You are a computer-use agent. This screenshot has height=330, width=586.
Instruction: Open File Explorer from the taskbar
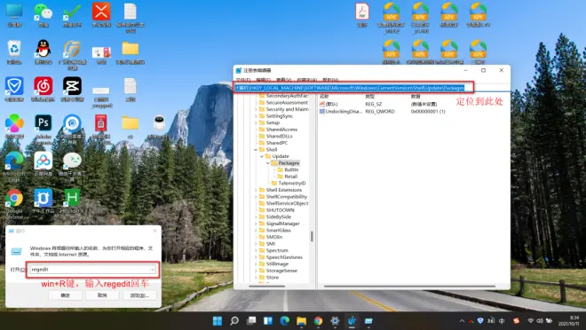click(301, 320)
